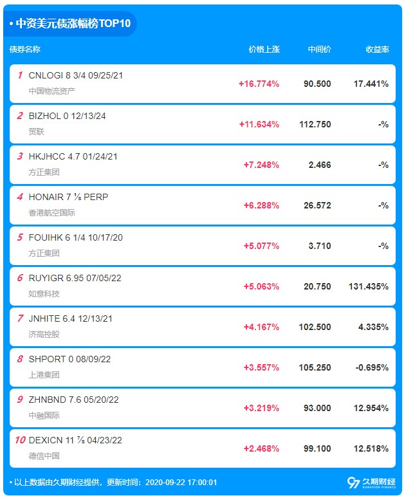Click issuer name 上港集团
Viewport: 406px width, 498px height.
[x=44, y=374]
